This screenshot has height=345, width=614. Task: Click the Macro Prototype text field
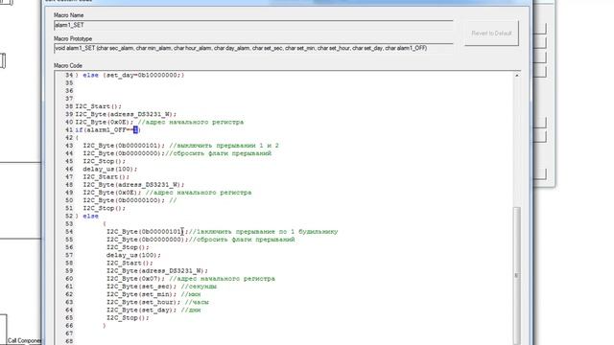(253, 48)
